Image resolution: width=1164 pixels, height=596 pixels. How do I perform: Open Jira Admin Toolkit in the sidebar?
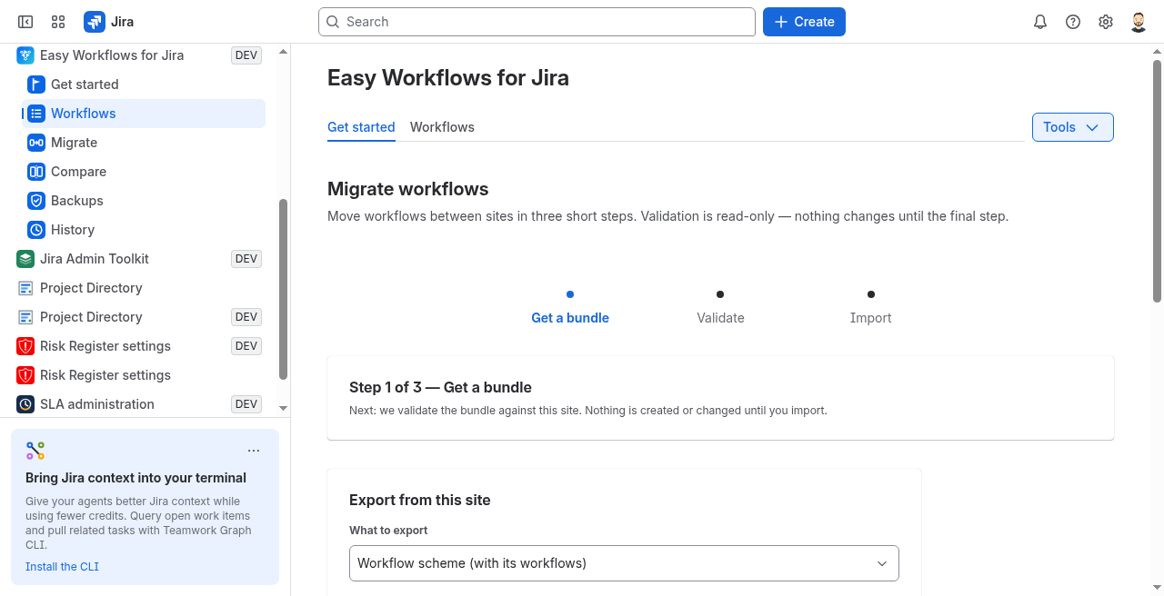click(x=138, y=259)
